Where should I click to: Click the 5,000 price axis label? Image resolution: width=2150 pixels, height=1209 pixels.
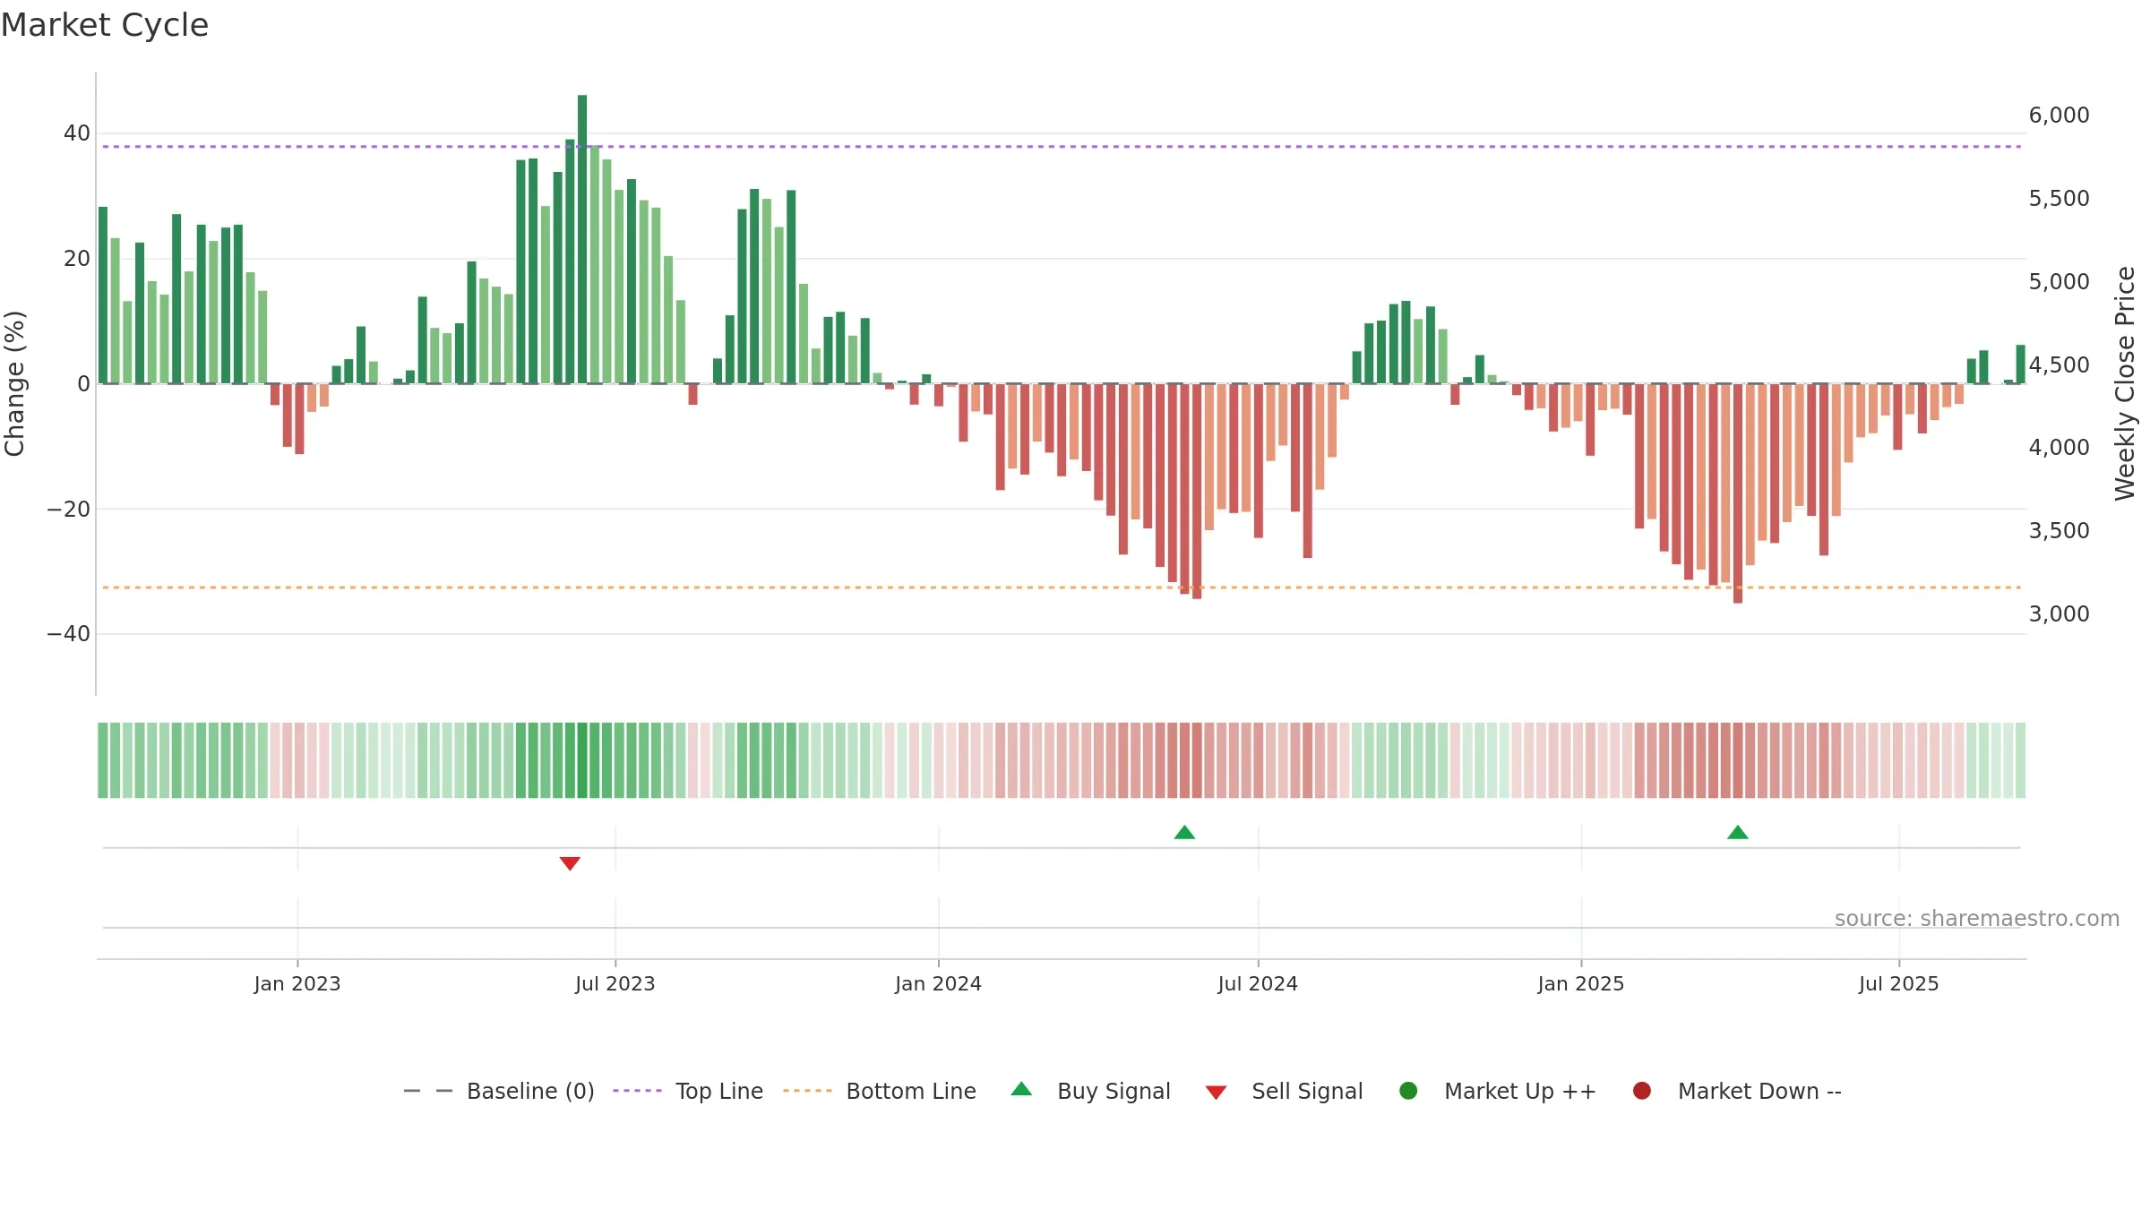(x=2059, y=281)
